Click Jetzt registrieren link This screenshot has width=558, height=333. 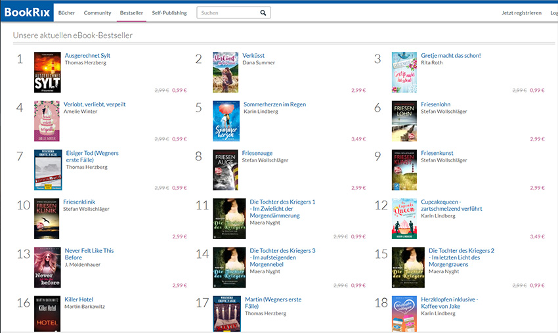pos(521,12)
